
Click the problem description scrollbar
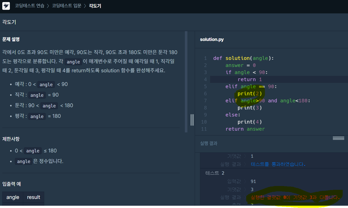tap(186, 82)
